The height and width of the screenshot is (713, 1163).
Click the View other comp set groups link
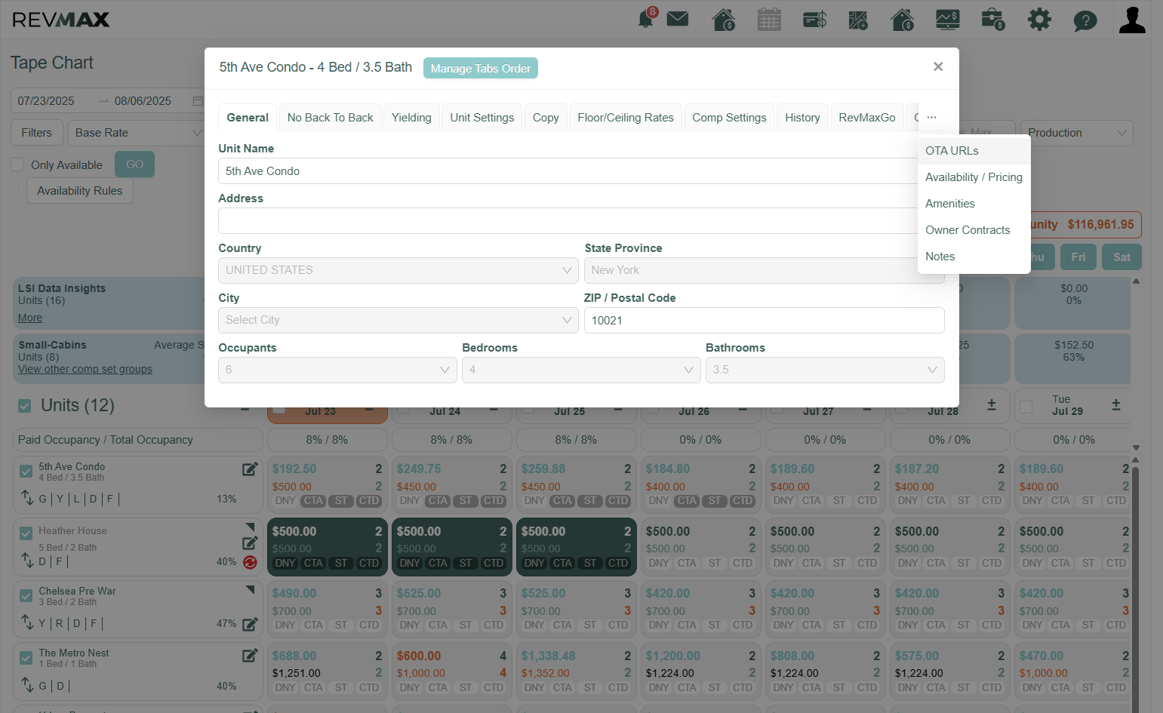(85, 369)
